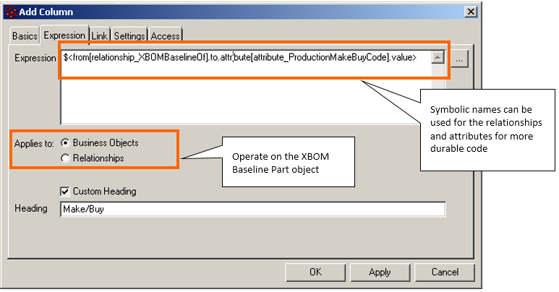Cancel the Add Column dialog
Screen dimensions: 559x292
445,272
